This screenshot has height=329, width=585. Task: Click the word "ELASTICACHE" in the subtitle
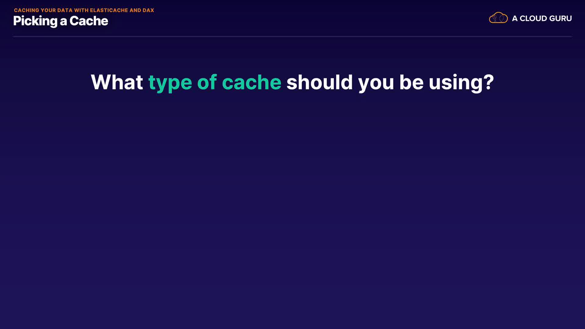click(x=109, y=10)
